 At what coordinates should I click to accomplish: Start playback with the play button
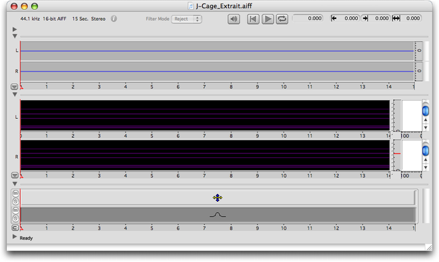268,19
